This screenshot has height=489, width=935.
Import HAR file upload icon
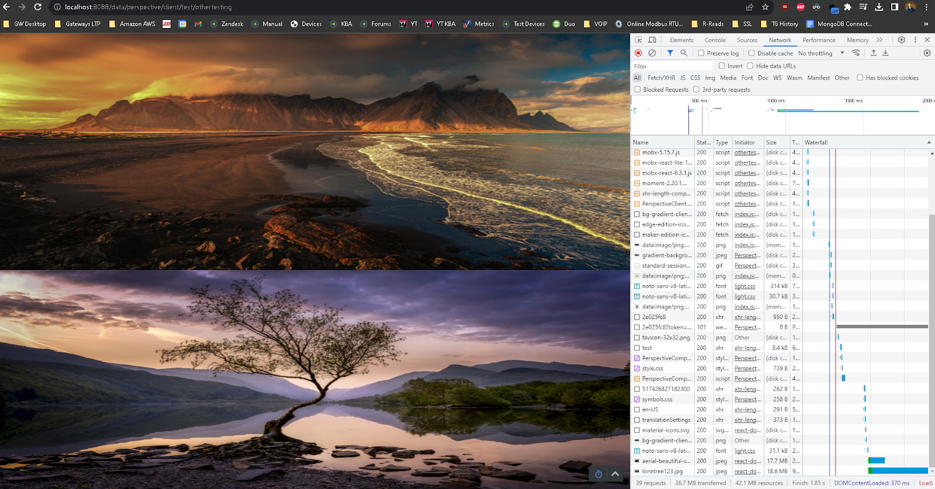[874, 53]
